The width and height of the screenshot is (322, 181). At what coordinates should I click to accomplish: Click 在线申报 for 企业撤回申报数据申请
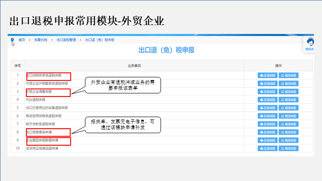point(267,140)
